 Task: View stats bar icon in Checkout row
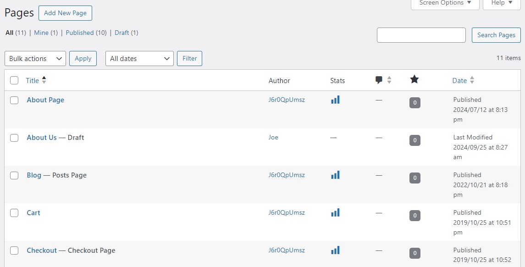coord(335,250)
